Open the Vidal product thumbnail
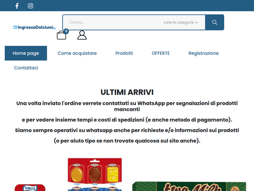254x191 pixels. (30, 188)
